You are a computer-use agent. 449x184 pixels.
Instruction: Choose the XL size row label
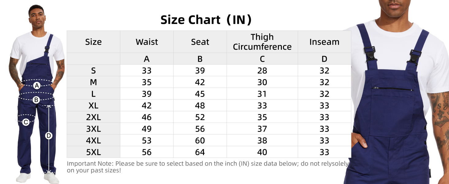point(93,105)
